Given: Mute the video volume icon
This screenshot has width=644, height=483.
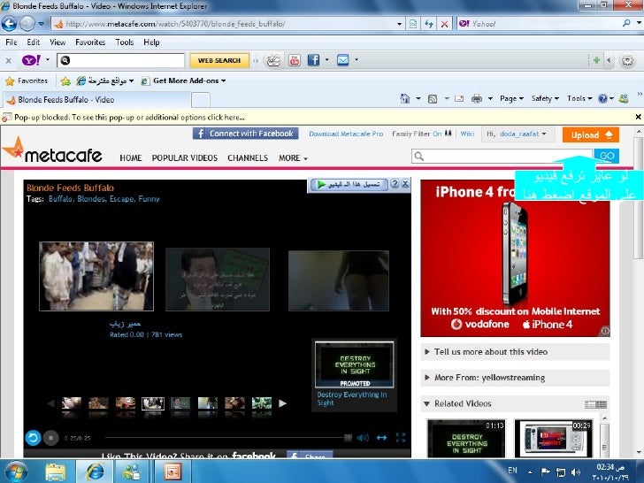Looking at the screenshot, I should (363, 438).
